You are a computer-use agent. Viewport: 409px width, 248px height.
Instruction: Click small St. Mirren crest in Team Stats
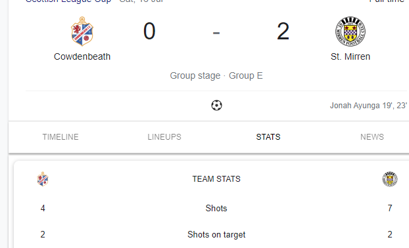(x=390, y=179)
